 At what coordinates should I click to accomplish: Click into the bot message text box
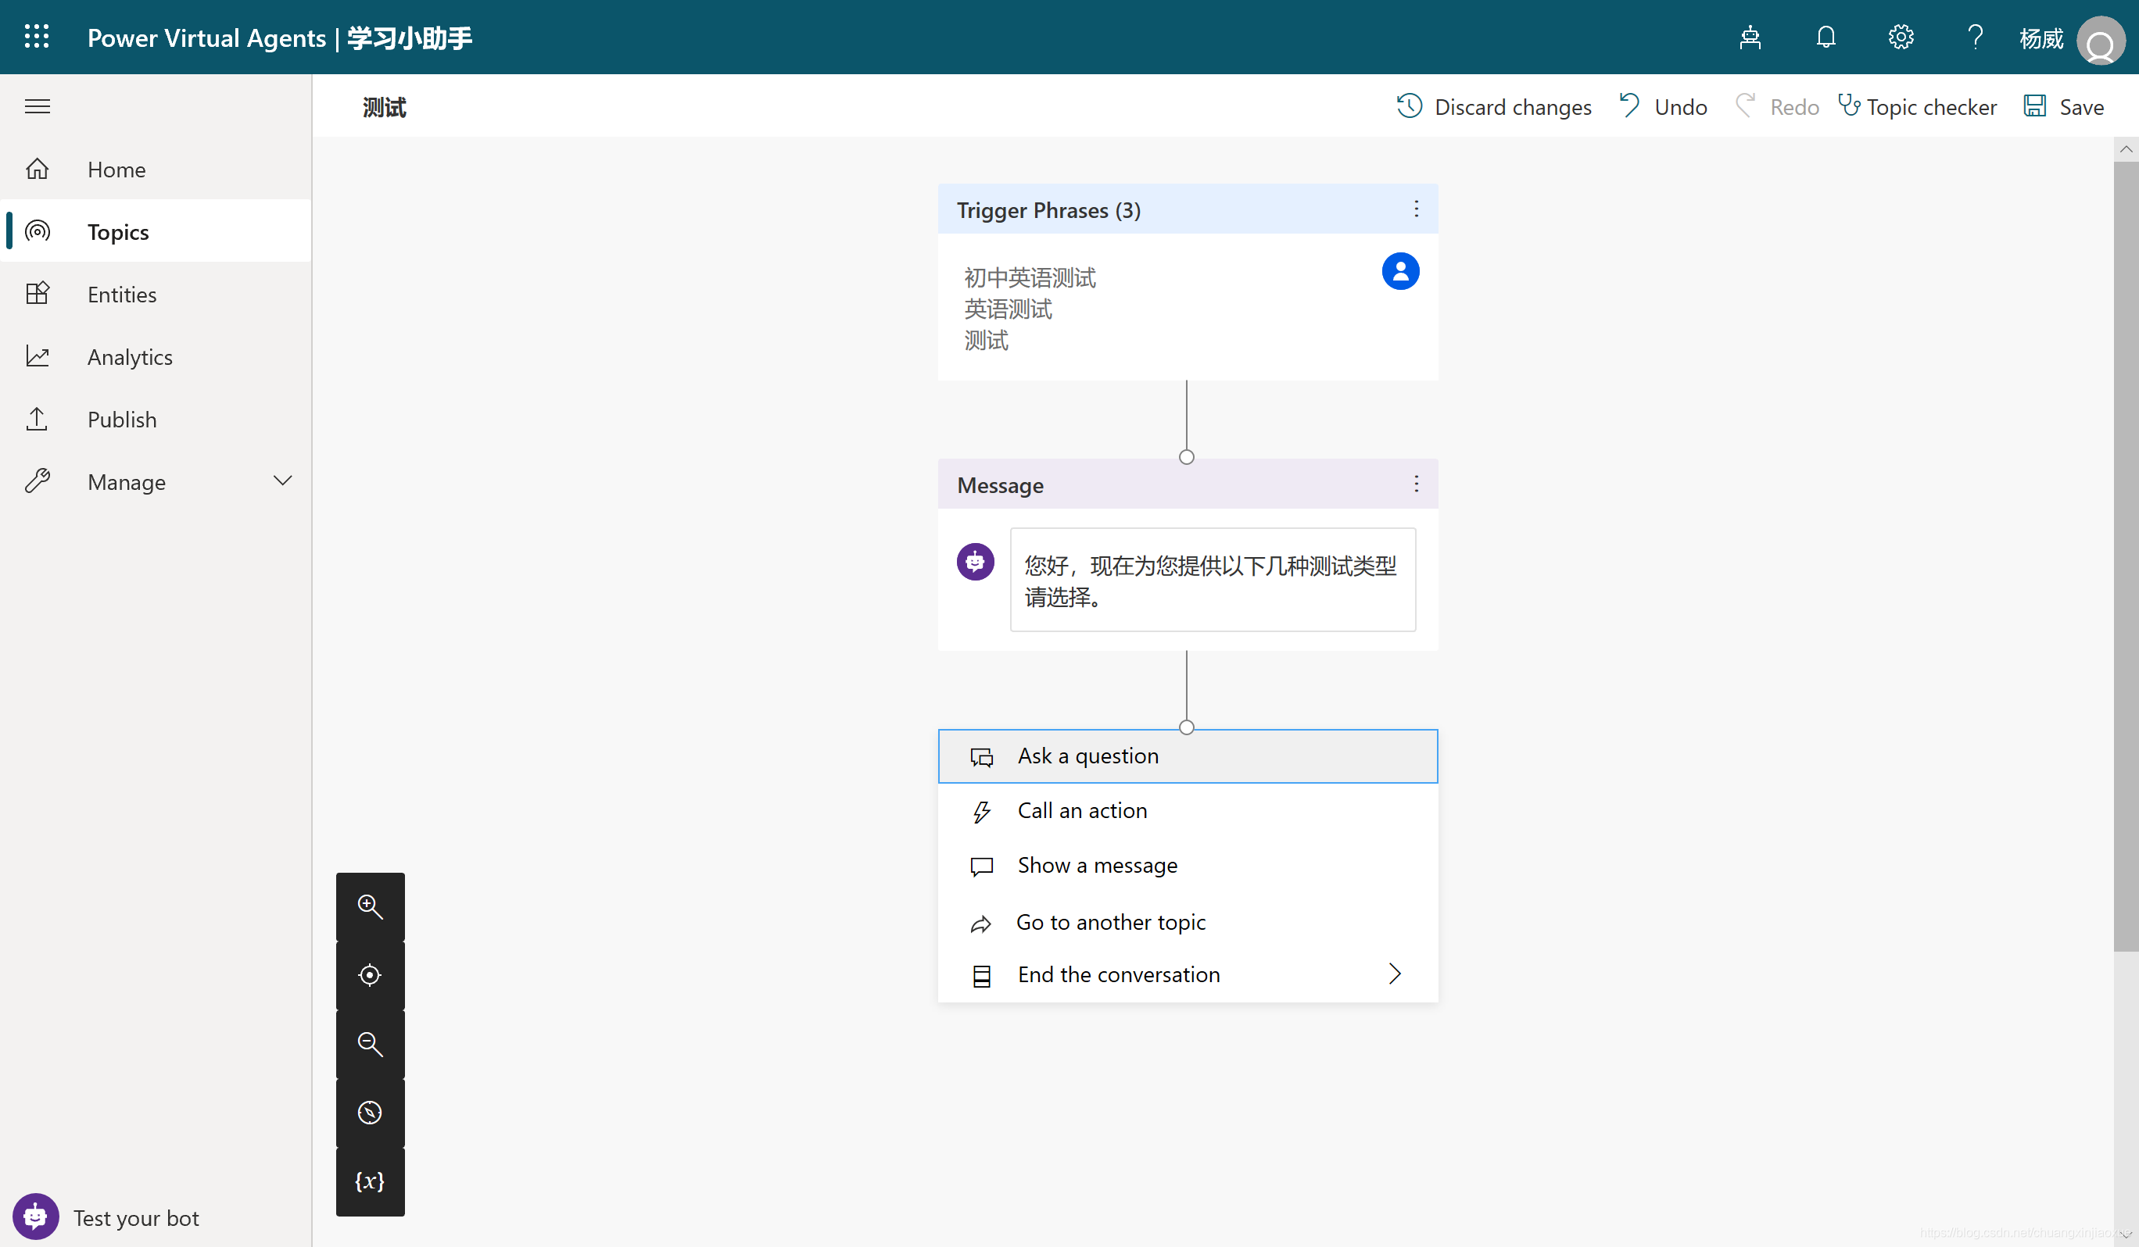point(1212,581)
